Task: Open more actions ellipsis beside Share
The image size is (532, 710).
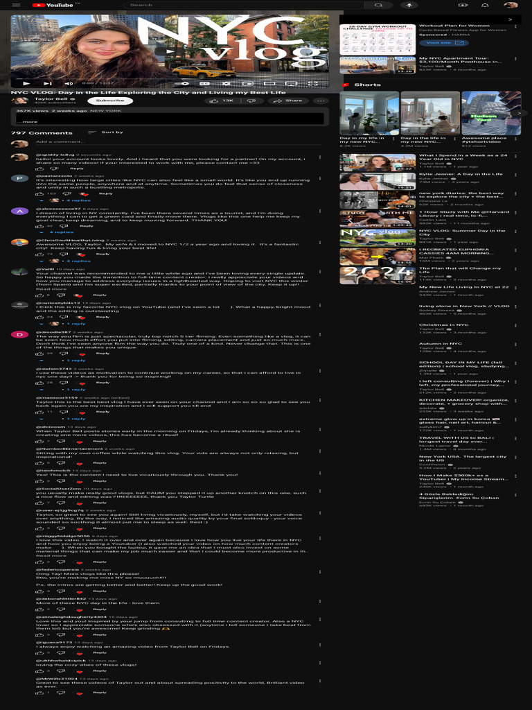Action: (320, 101)
